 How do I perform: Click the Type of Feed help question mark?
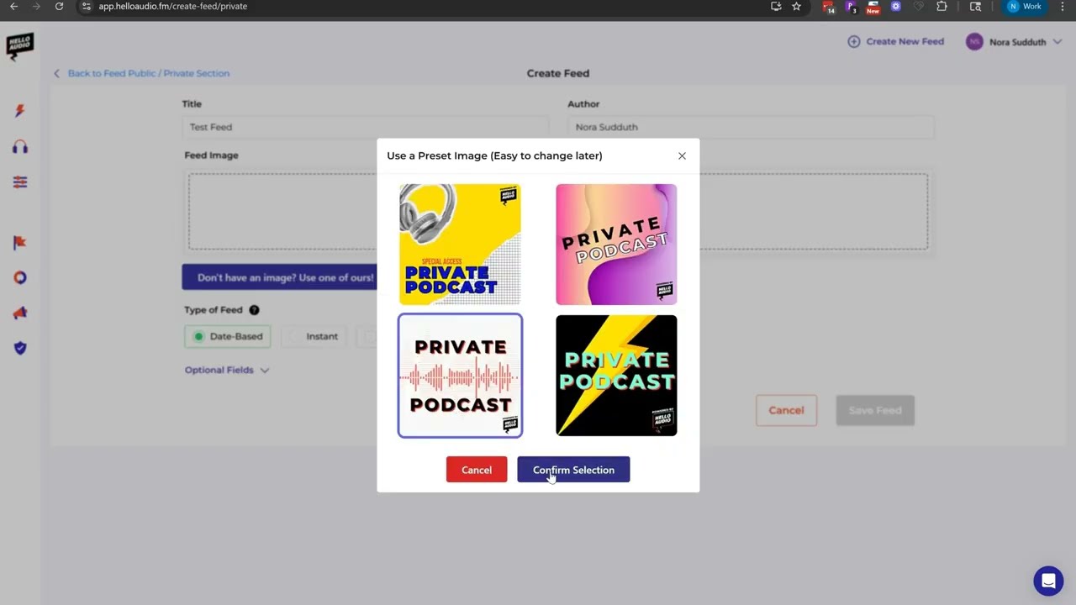pyautogui.click(x=254, y=310)
